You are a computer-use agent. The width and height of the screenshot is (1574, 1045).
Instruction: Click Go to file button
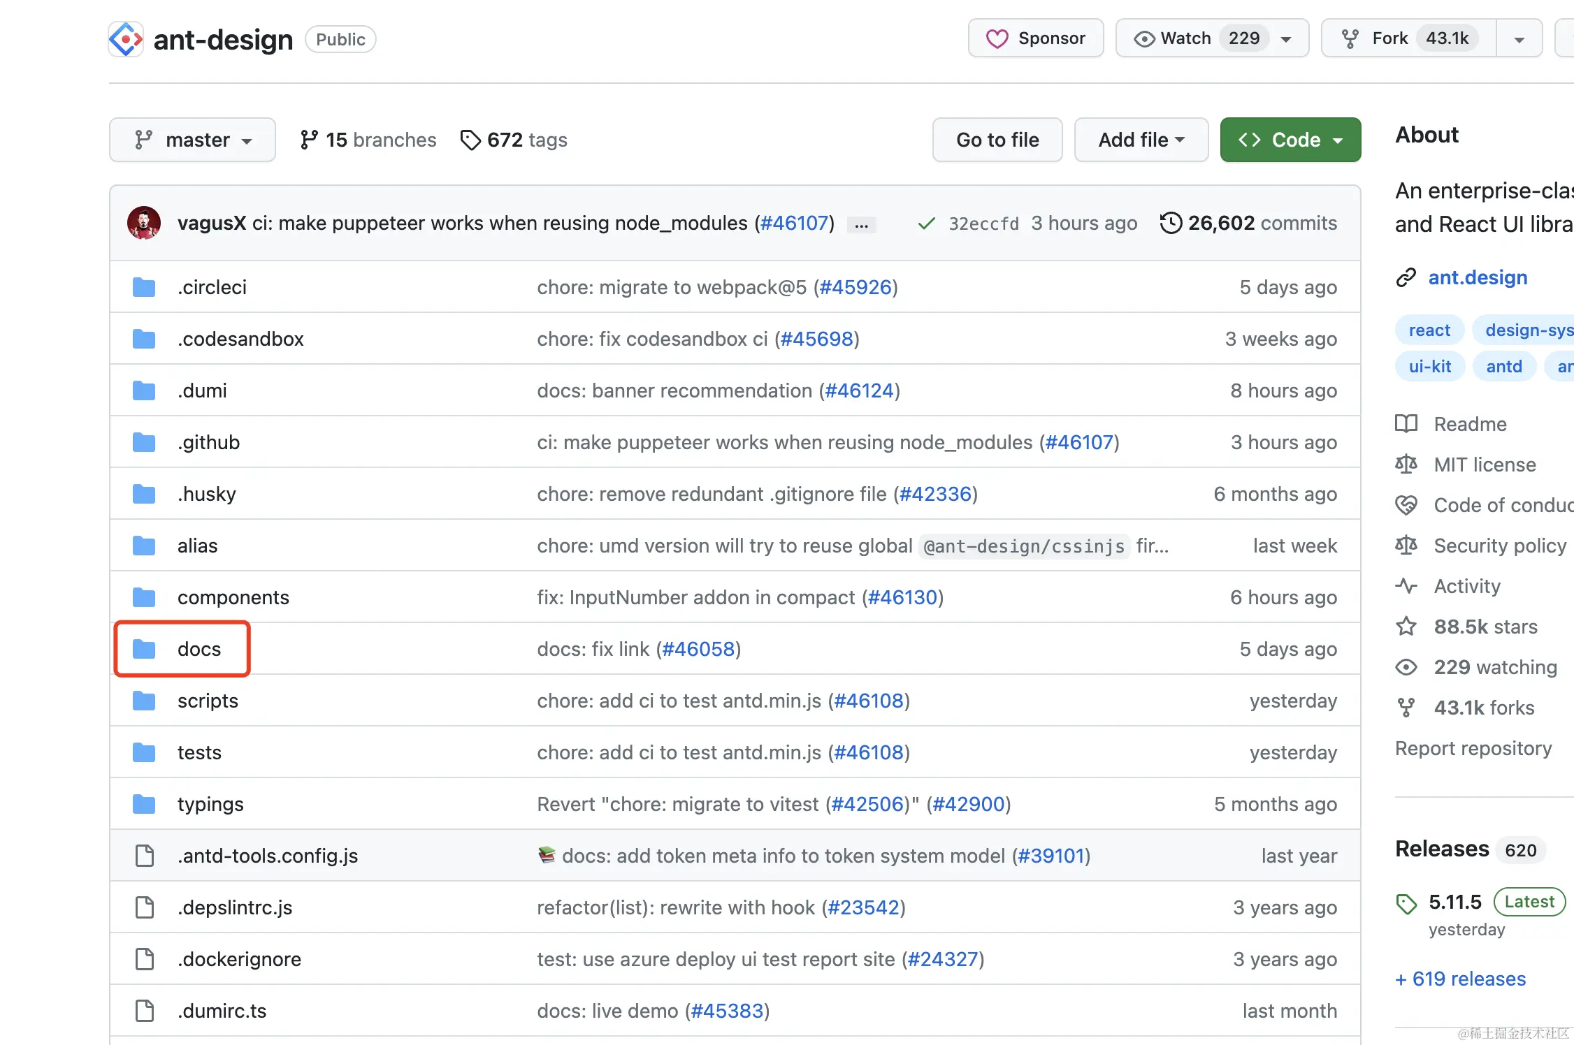(x=997, y=140)
